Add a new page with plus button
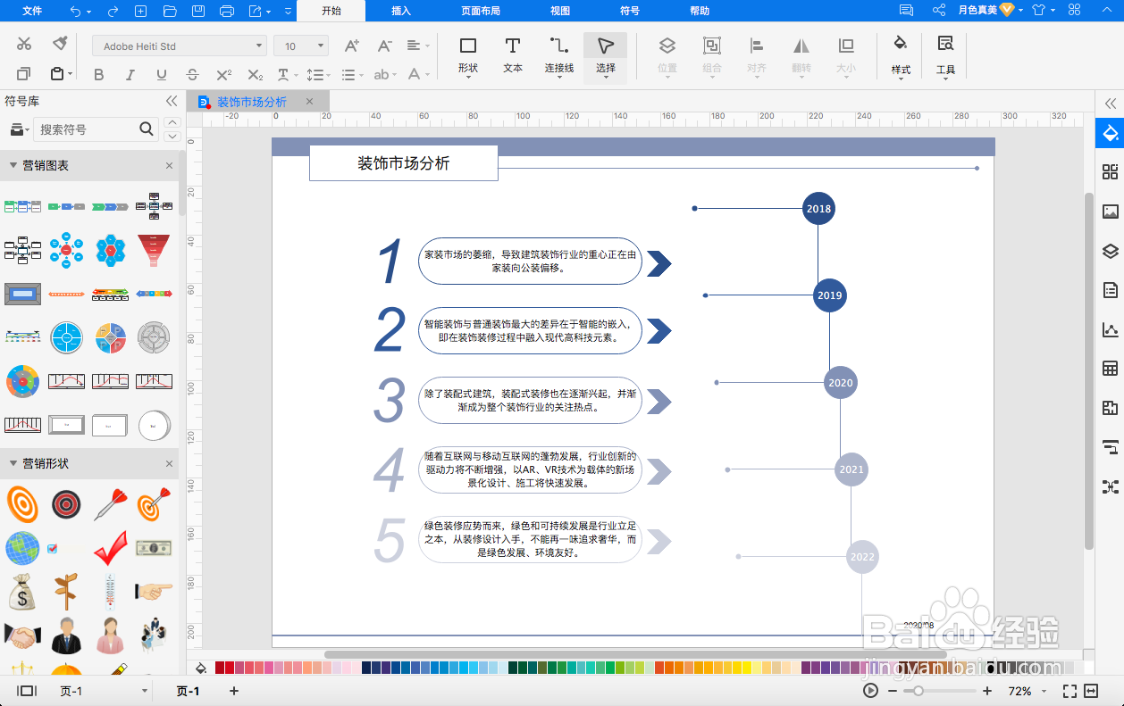The height and width of the screenshot is (706, 1124). tap(234, 691)
